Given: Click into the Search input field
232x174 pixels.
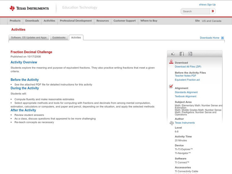Looking at the screenshot, I should pyautogui.click(x=195, y=11).
